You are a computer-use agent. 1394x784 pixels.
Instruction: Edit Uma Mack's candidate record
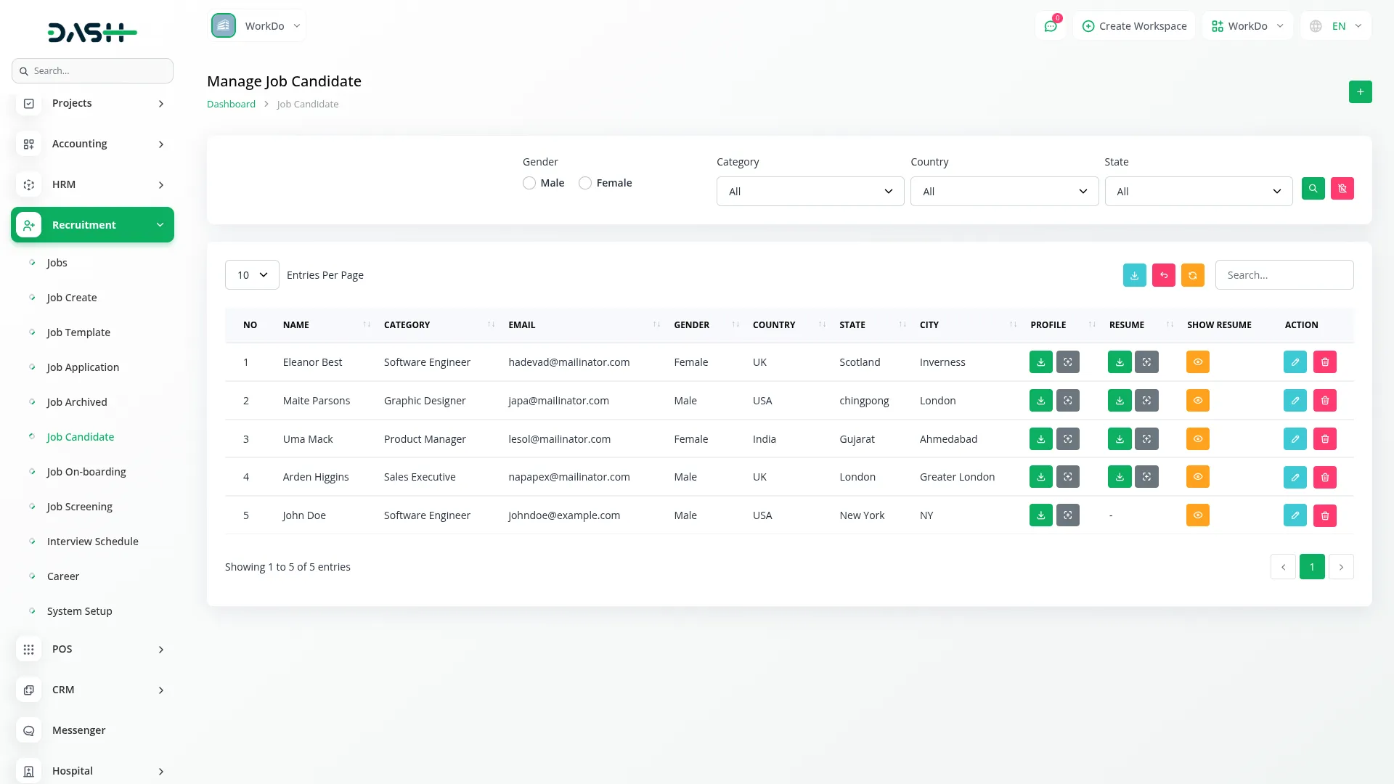tap(1295, 439)
